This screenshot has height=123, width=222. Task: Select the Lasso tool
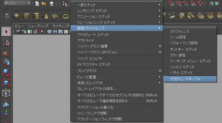pos(6,42)
